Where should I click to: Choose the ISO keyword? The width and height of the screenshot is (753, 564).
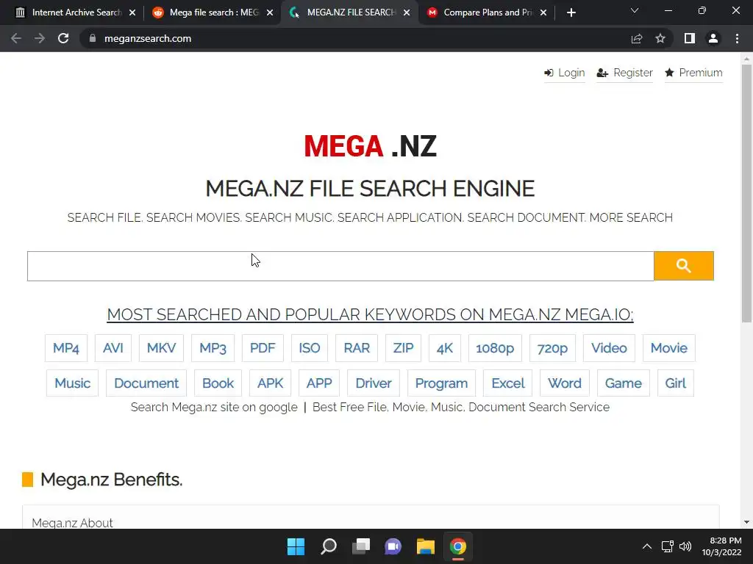(x=310, y=348)
